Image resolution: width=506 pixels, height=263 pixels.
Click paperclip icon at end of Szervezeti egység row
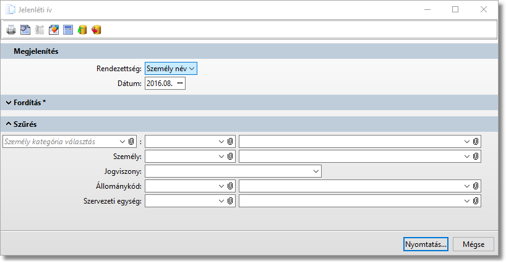tap(476, 201)
